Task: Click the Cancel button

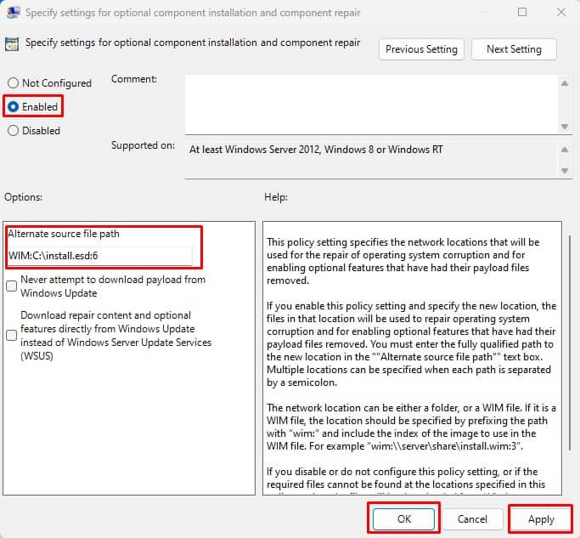Action: point(472,518)
